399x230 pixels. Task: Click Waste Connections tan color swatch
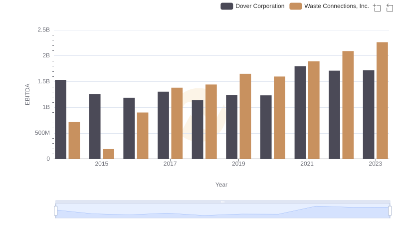tap(296, 6)
